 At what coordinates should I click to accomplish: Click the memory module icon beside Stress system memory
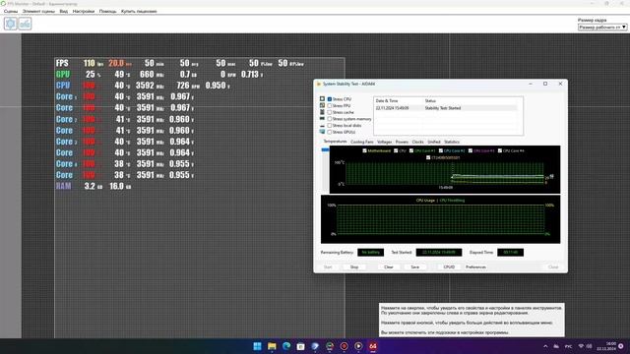click(322, 119)
